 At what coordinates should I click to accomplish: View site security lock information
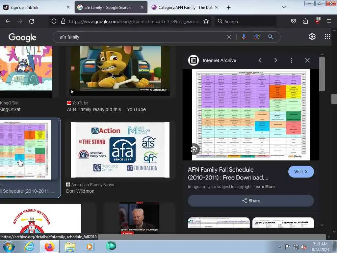(x=63, y=21)
